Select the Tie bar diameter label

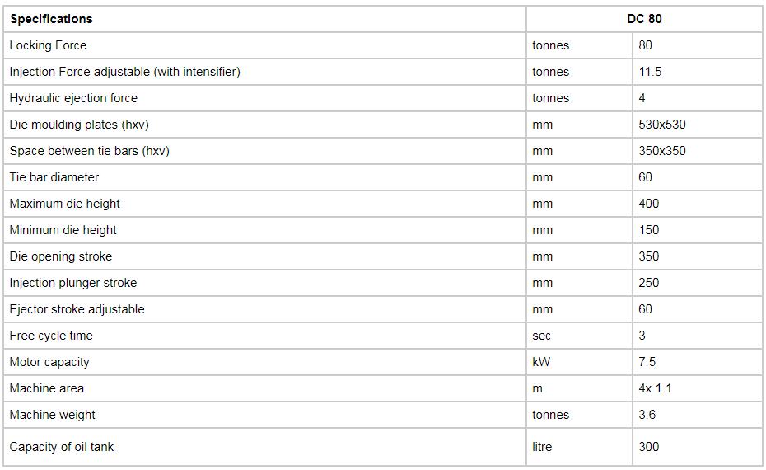54,177
